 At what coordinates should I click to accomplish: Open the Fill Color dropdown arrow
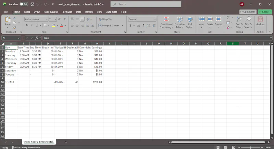coord(57,25)
